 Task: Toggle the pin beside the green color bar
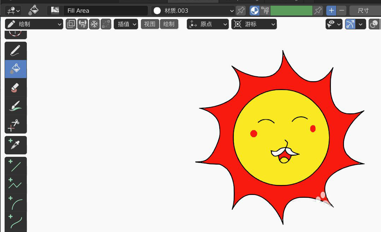(x=318, y=11)
